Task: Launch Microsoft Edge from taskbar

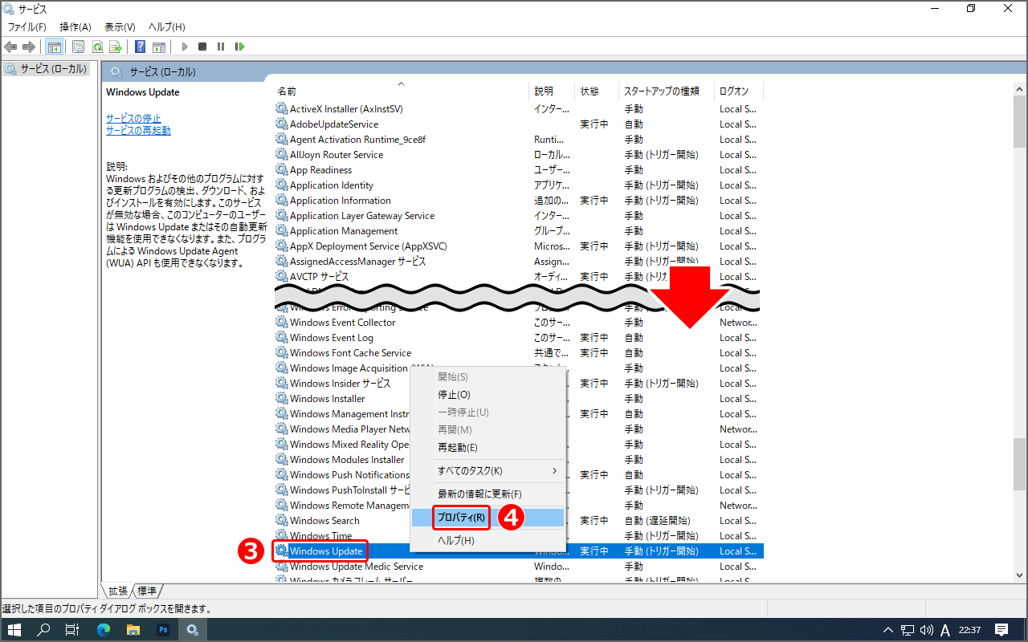Action: tap(103, 630)
